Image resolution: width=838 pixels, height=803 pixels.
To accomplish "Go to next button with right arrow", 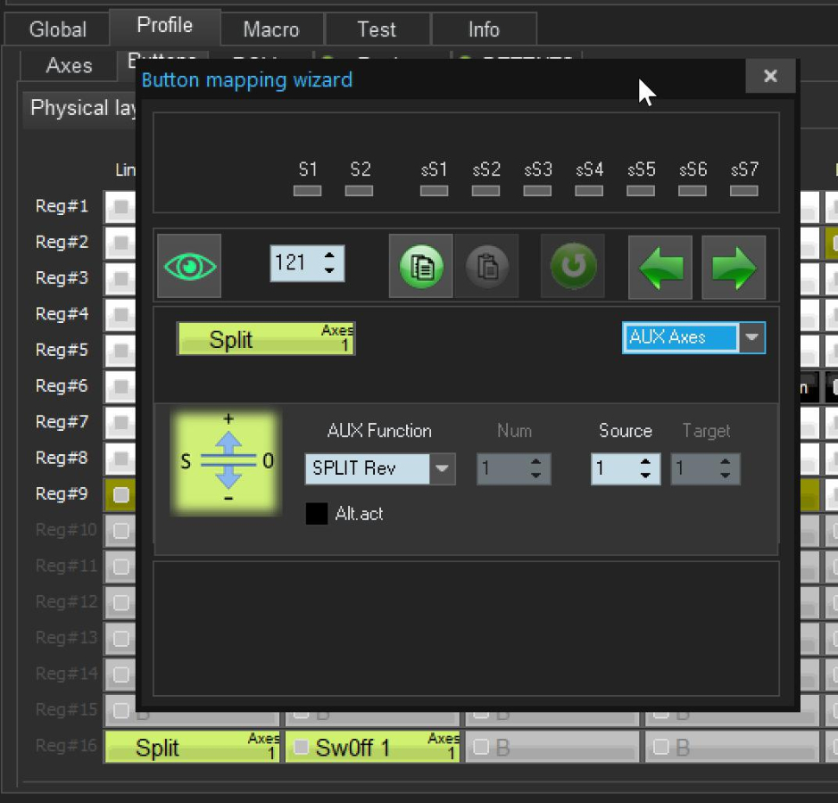I will (x=734, y=266).
